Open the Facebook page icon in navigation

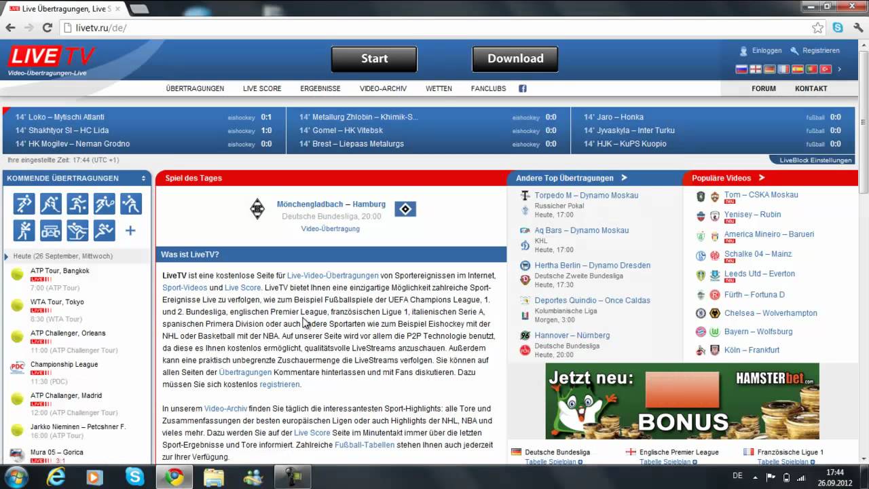523,88
